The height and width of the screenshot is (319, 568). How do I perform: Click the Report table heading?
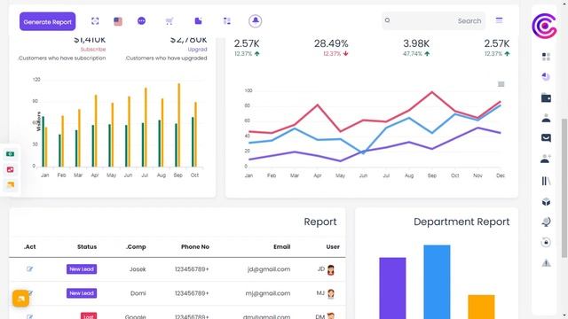point(320,222)
